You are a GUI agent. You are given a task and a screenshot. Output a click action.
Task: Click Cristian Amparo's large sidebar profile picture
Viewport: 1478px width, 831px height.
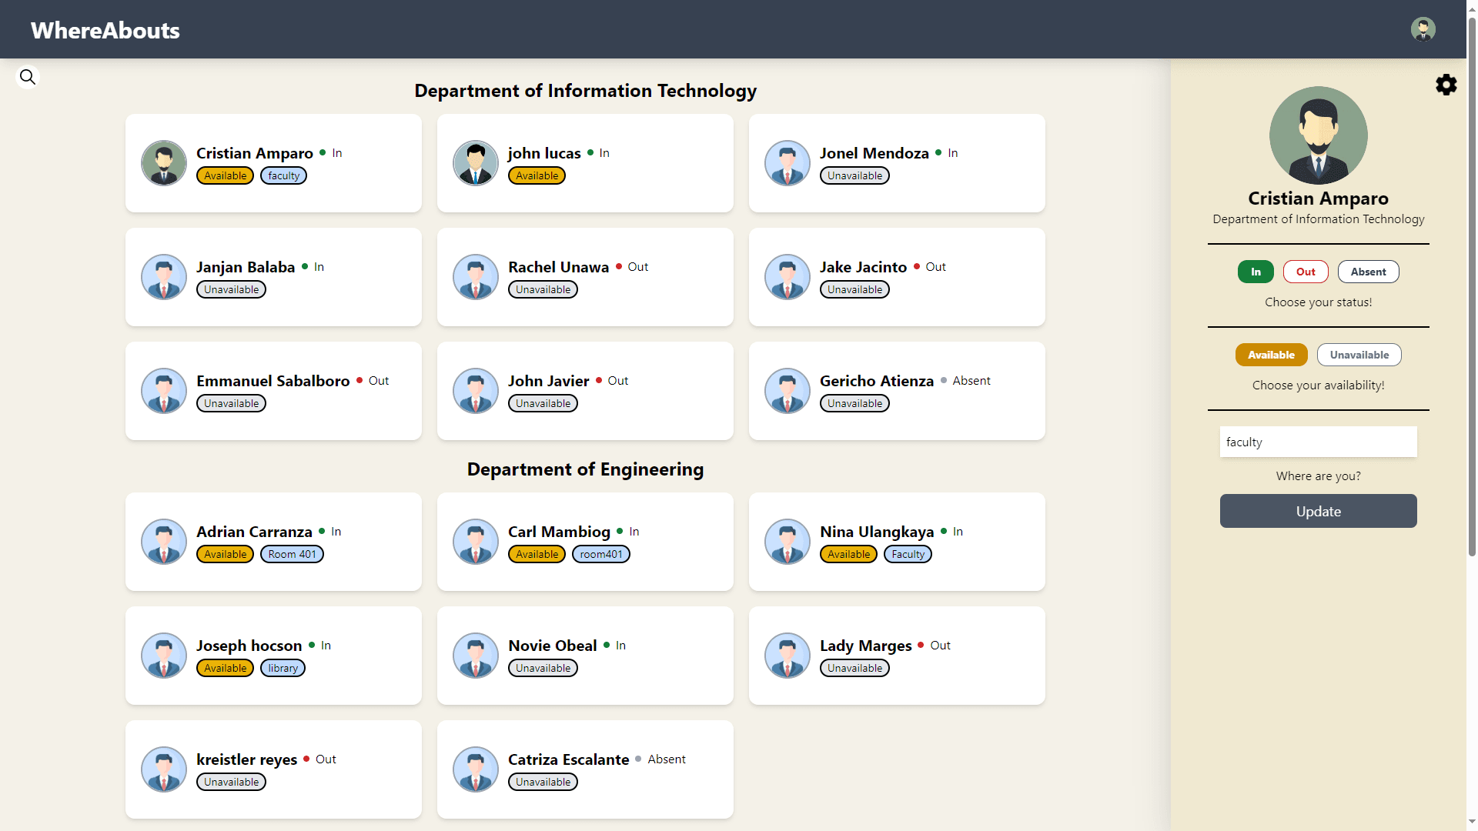pyautogui.click(x=1318, y=135)
